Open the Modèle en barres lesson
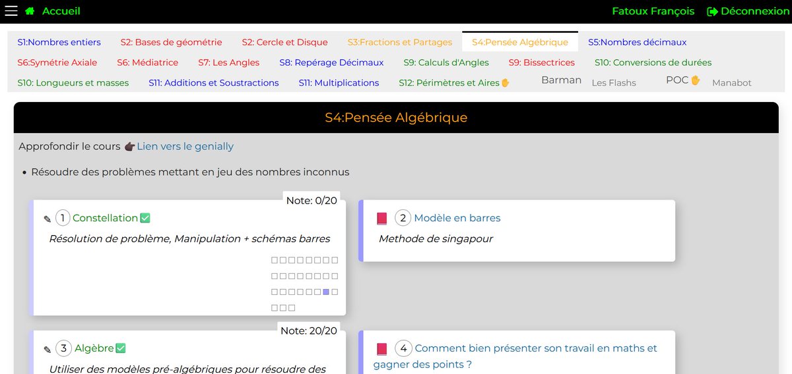This screenshot has width=792, height=374. pyautogui.click(x=457, y=218)
